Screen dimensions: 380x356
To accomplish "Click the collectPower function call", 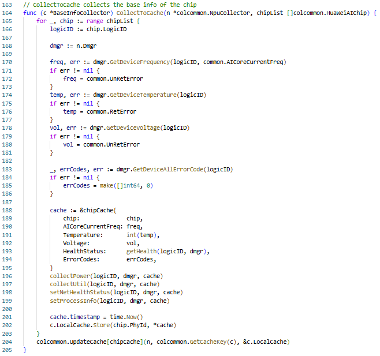I will [70, 276].
